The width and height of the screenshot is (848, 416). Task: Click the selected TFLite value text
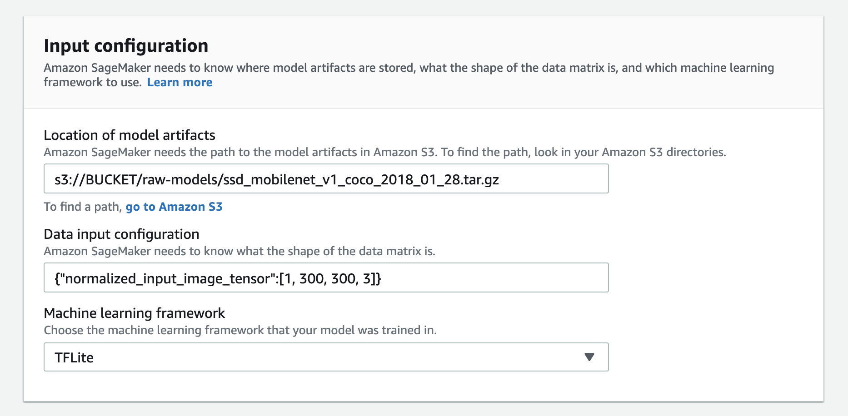pyautogui.click(x=74, y=358)
